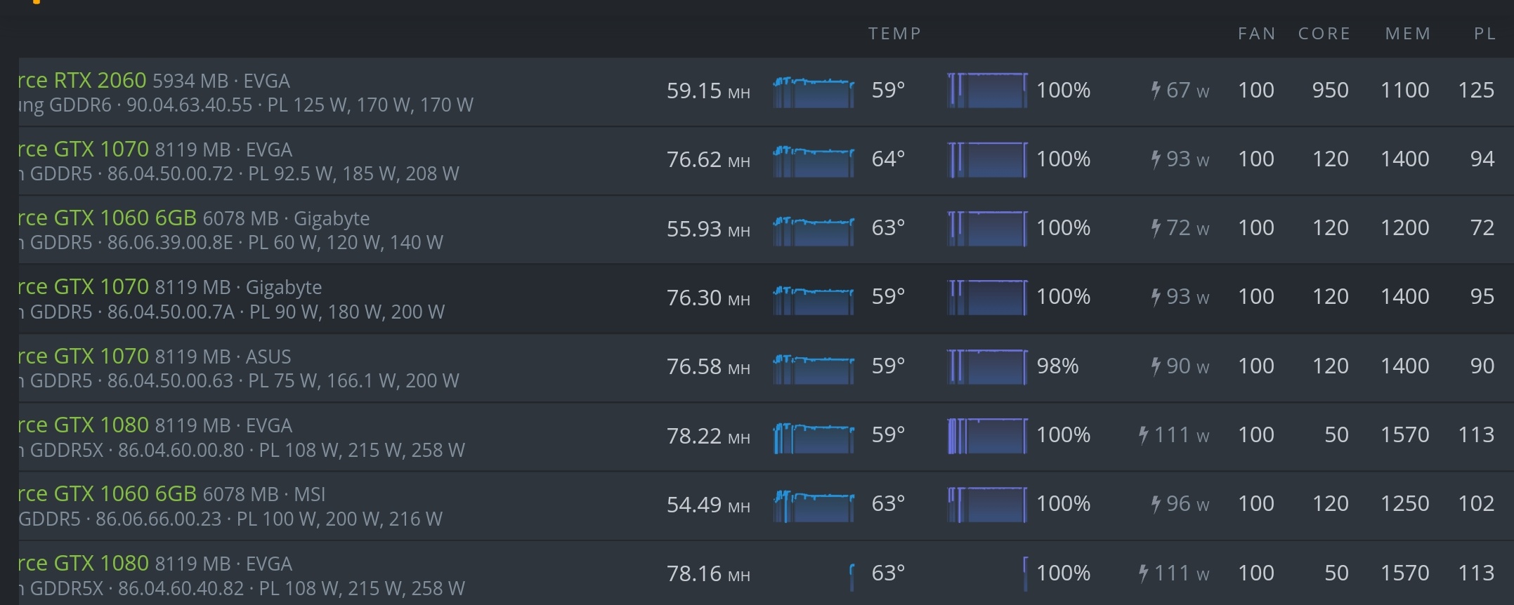Click the fan speed graph showing 98%
Image resolution: width=1514 pixels, height=605 pixels.
(x=987, y=366)
